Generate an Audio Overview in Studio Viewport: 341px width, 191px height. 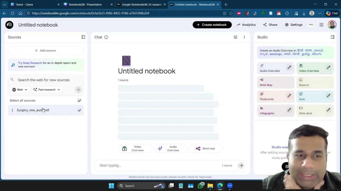coord(276,68)
